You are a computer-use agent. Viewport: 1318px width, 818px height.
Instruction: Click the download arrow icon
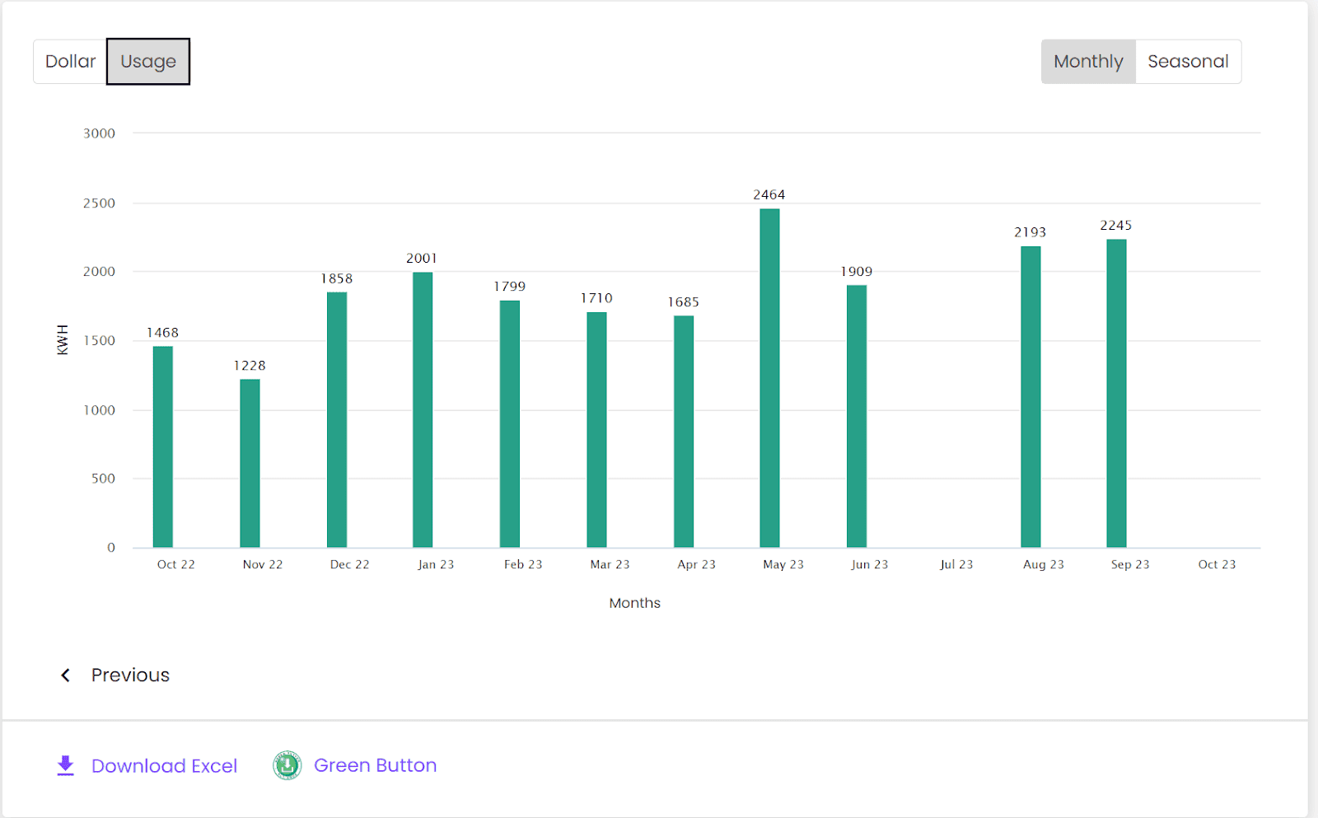65,765
